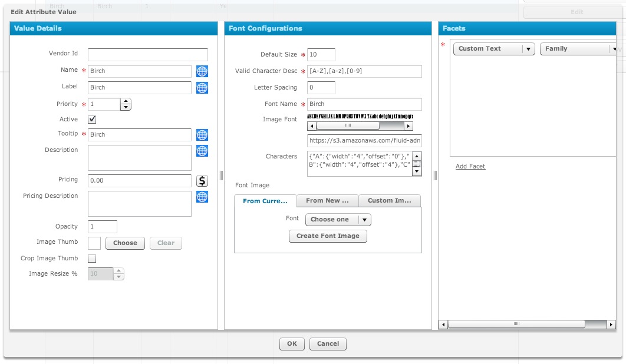This screenshot has width=626, height=364.
Task: Click the Choose button for Image Thumb
Action: (x=125, y=243)
